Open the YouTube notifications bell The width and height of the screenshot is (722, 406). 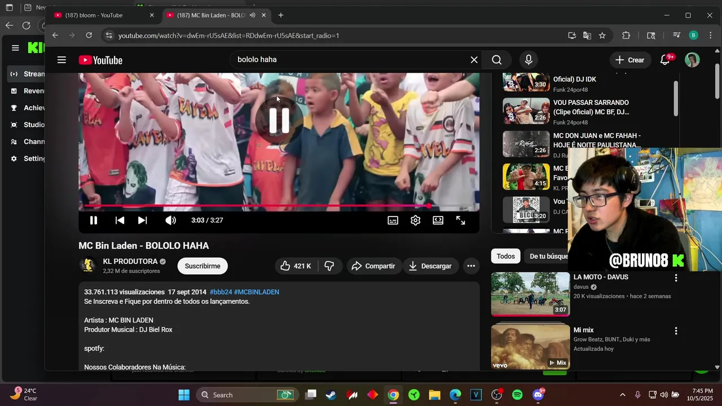pyautogui.click(x=666, y=60)
